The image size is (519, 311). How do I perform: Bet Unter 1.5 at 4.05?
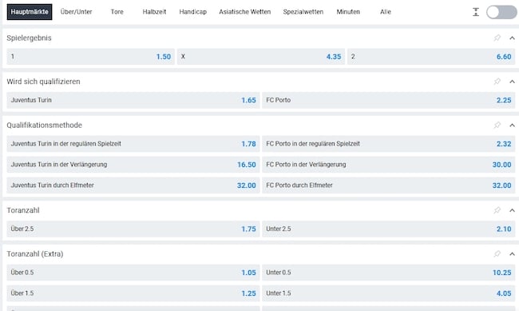tap(389, 293)
